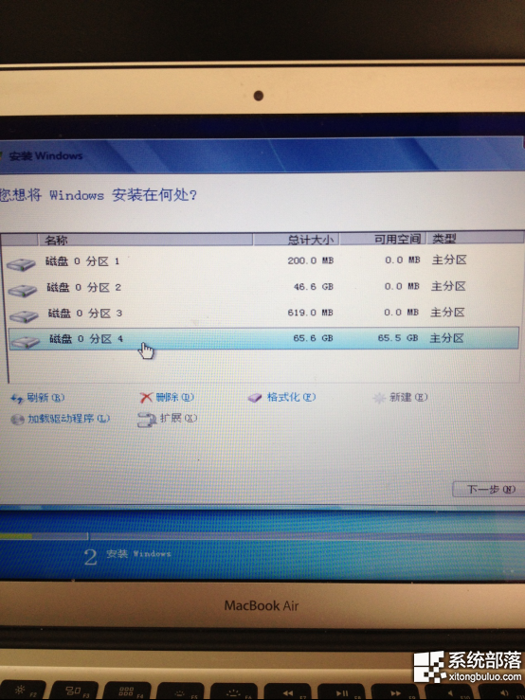Select row 磁盘 0 分区 4

tap(263, 338)
